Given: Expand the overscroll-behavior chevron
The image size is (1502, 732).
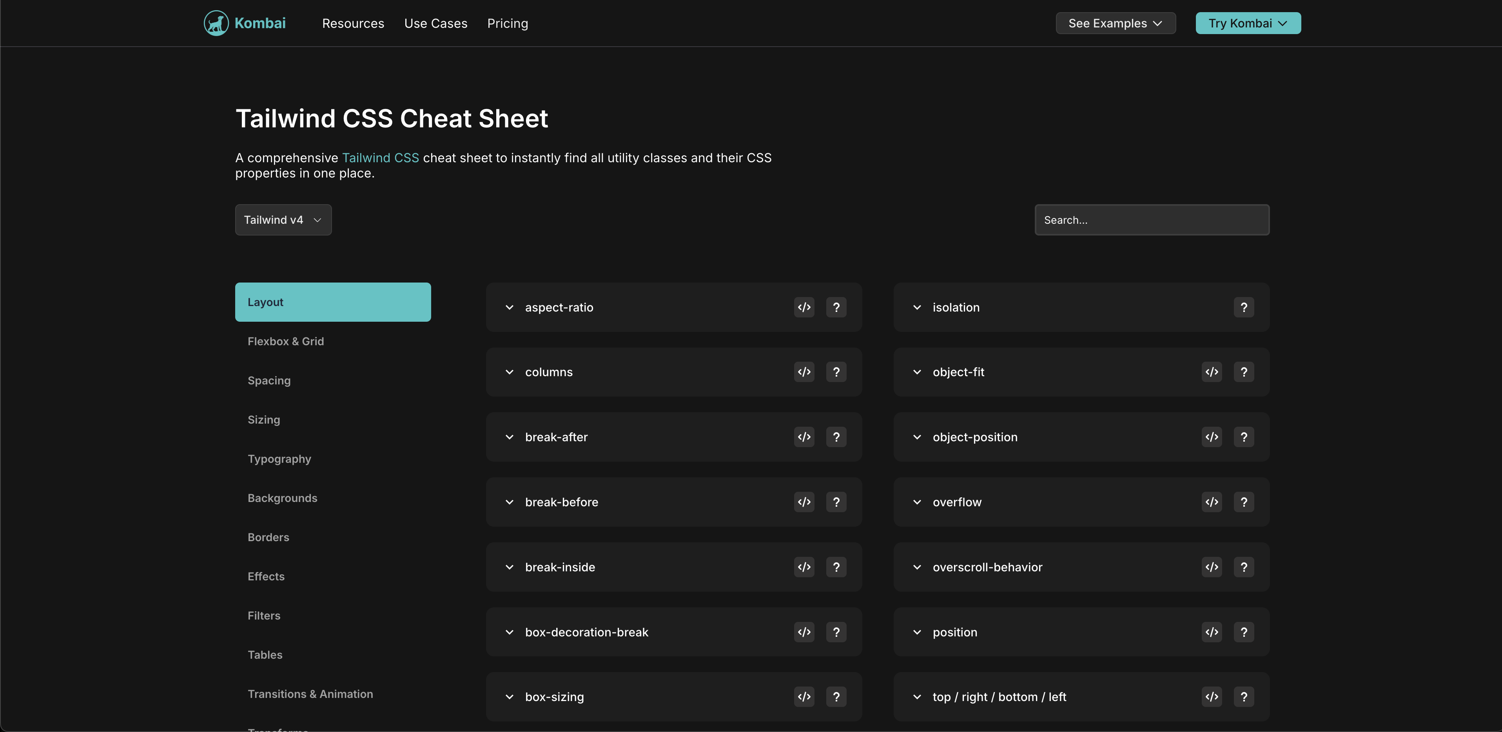Looking at the screenshot, I should pos(916,567).
